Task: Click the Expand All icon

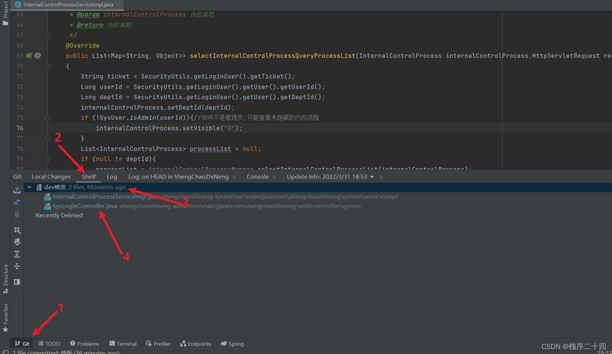Action: (17, 254)
